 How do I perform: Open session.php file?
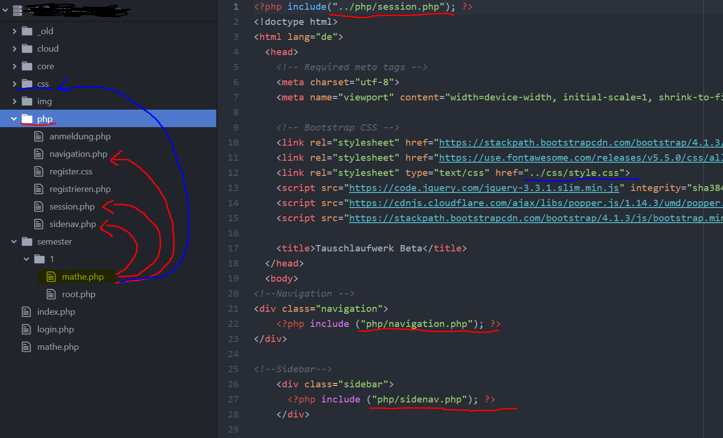pos(72,207)
